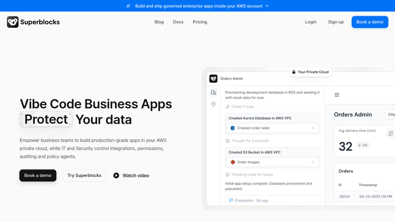Image resolution: width=395 pixels, height=222 pixels.
Task: Click the red S3 icon on Order Images
Action: pyautogui.click(x=232, y=162)
